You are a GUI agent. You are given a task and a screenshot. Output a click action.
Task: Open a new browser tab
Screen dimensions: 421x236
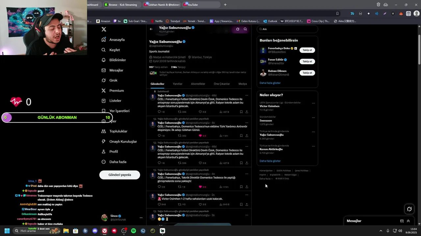point(225,5)
